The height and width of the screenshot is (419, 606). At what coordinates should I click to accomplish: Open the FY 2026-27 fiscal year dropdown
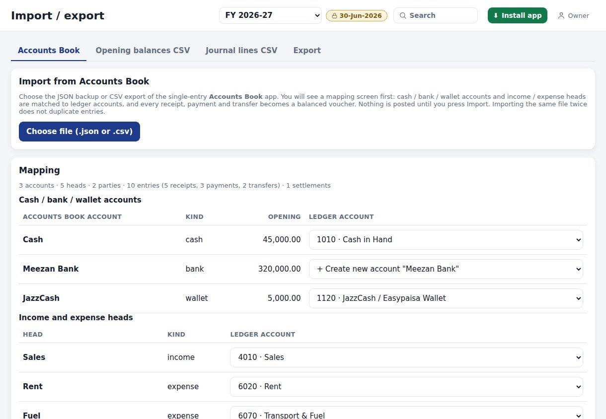click(x=271, y=15)
